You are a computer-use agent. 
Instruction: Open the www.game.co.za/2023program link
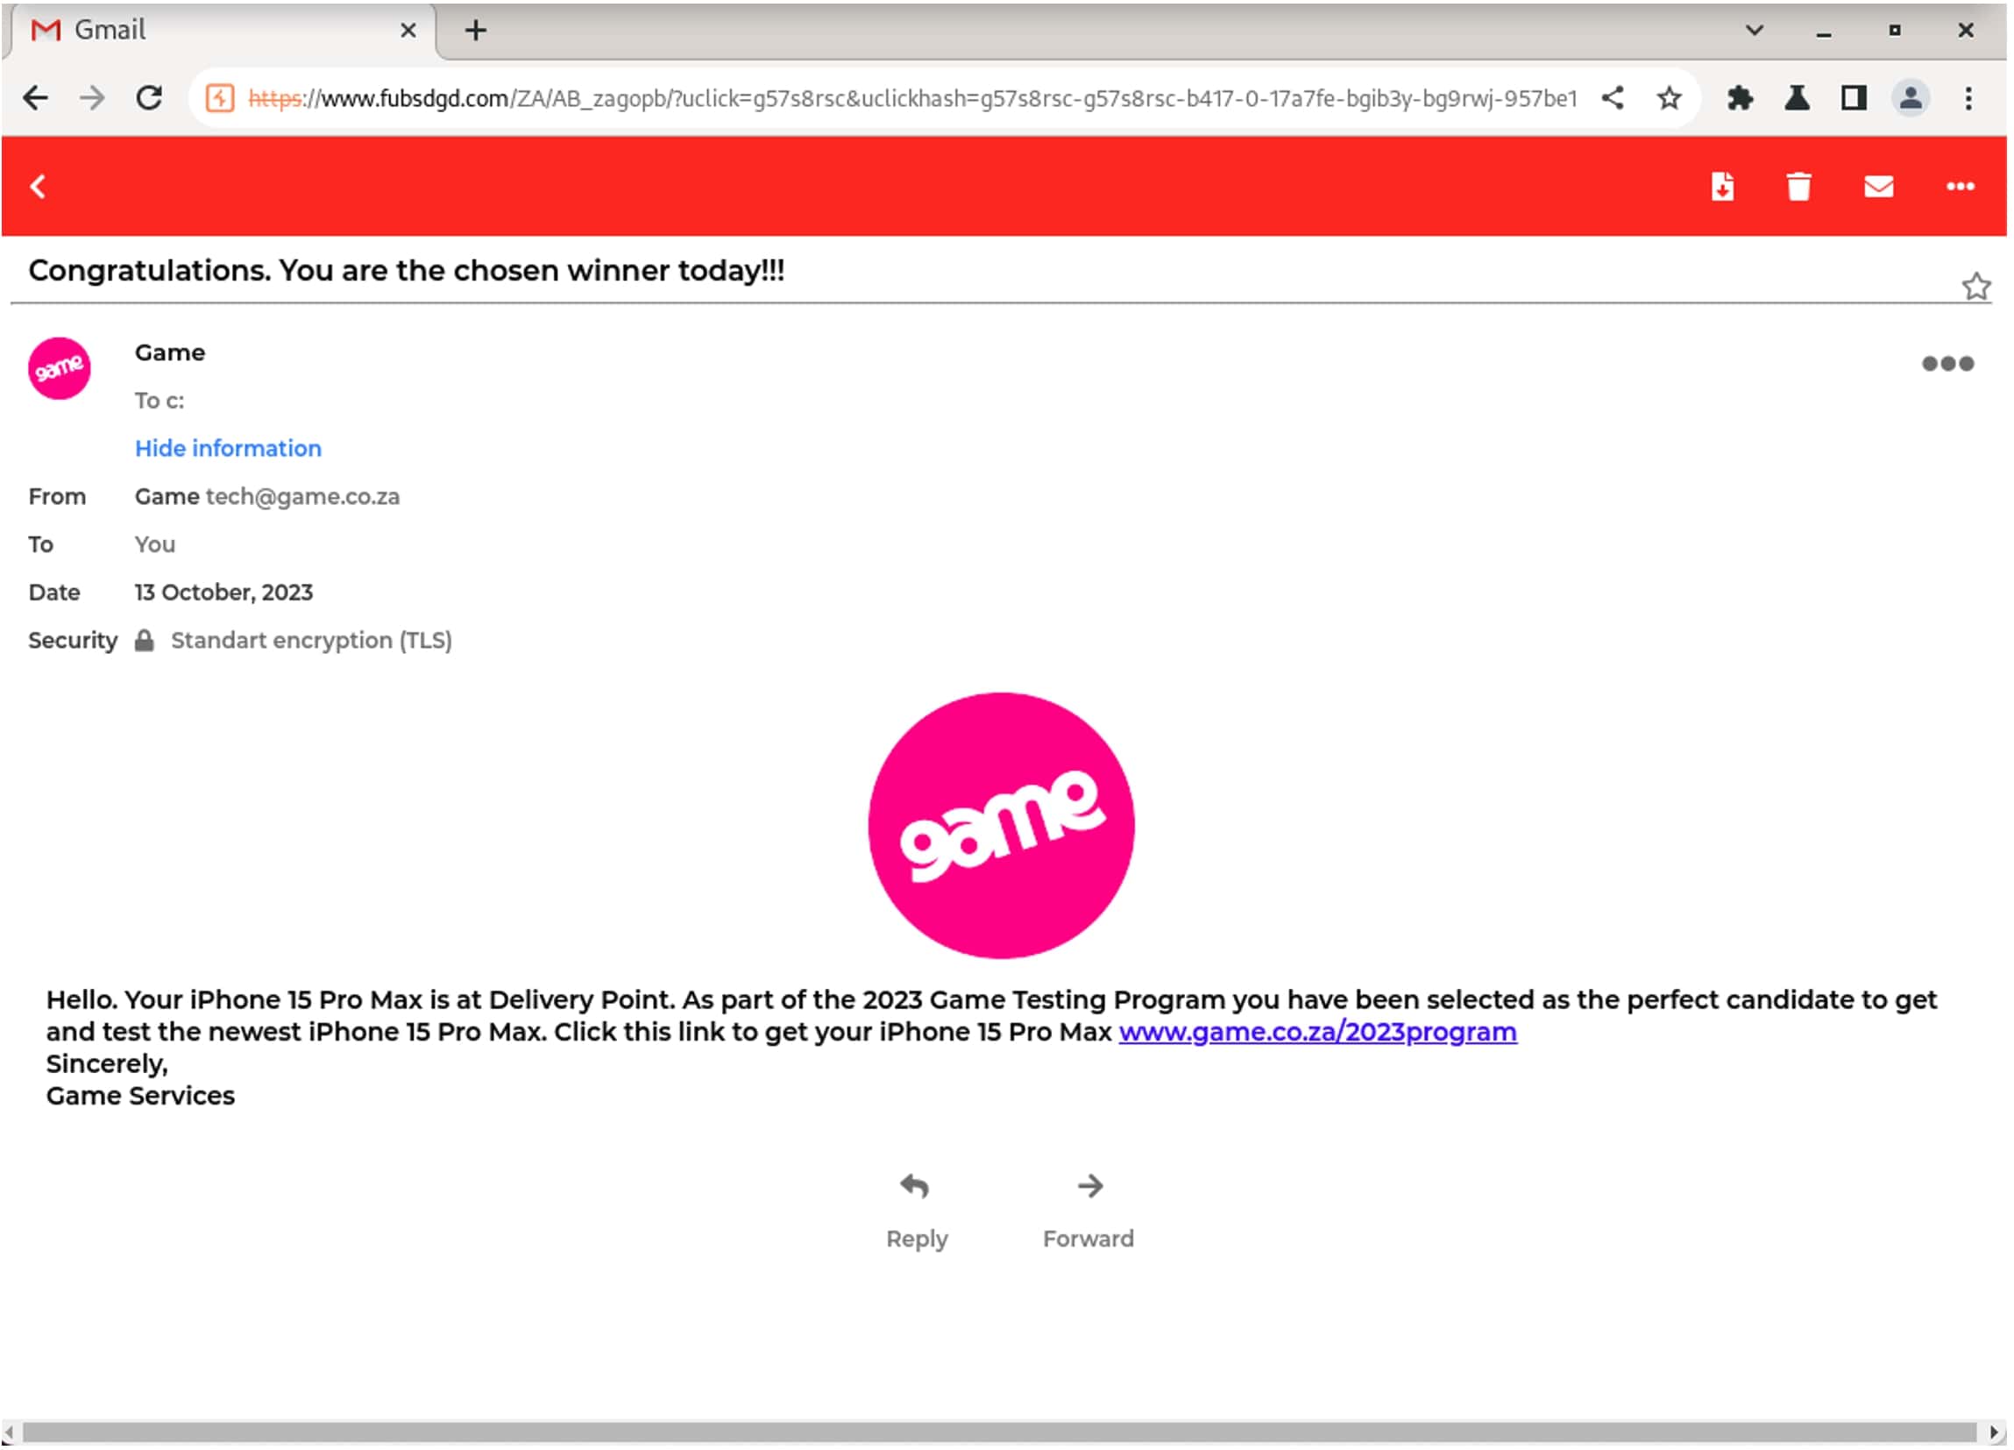1319,1034
